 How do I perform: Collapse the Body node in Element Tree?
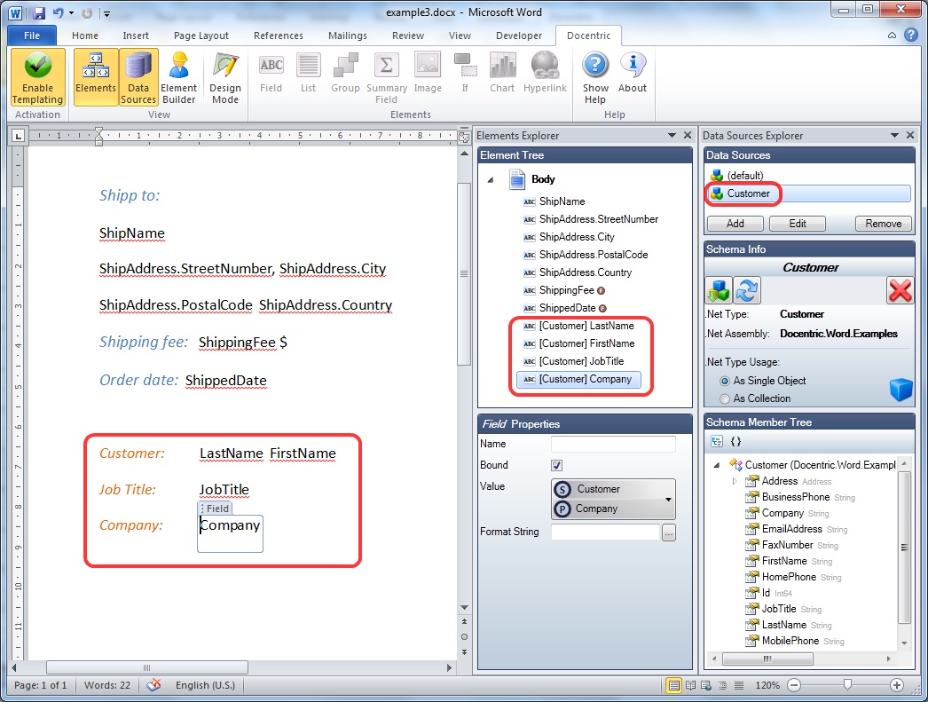(x=491, y=179)
